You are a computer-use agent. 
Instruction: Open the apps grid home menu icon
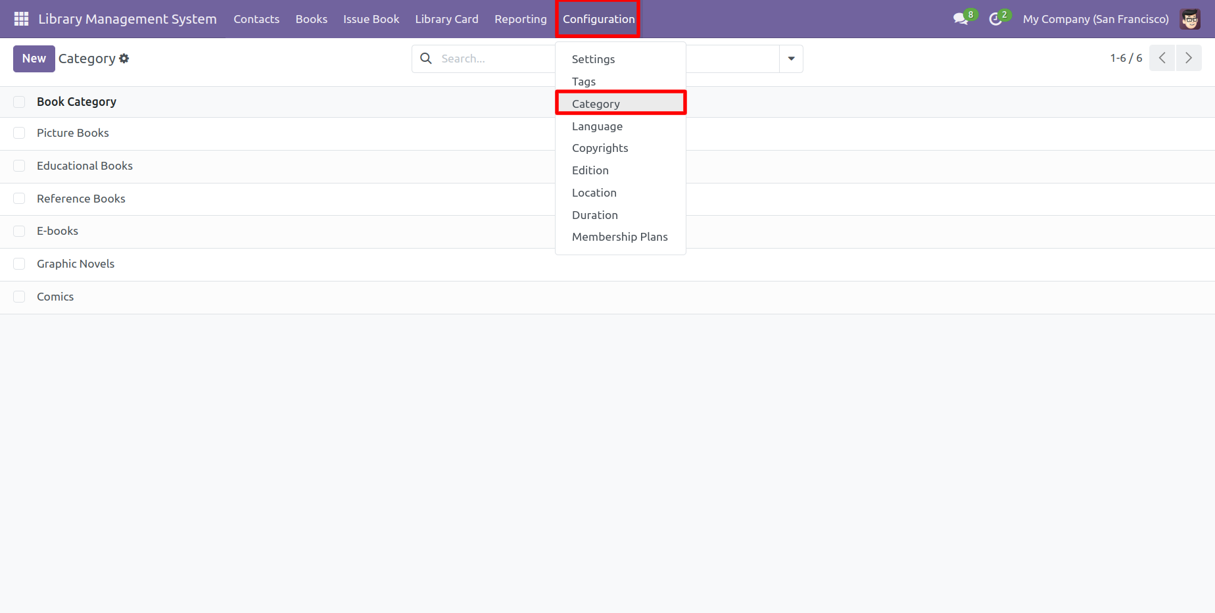[21, 19]
